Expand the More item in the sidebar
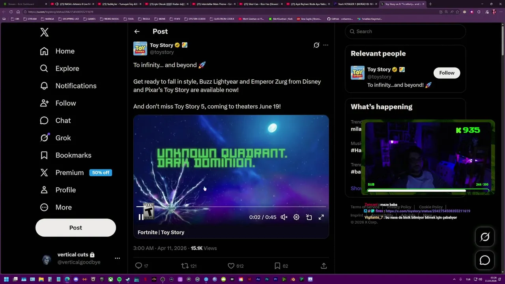This screenshot has height=284, width=505. tap(56, 207)
